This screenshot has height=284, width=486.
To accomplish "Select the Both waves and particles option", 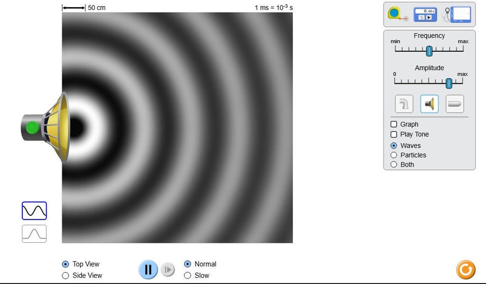I will pyautogui.click(x=394, y=164).
